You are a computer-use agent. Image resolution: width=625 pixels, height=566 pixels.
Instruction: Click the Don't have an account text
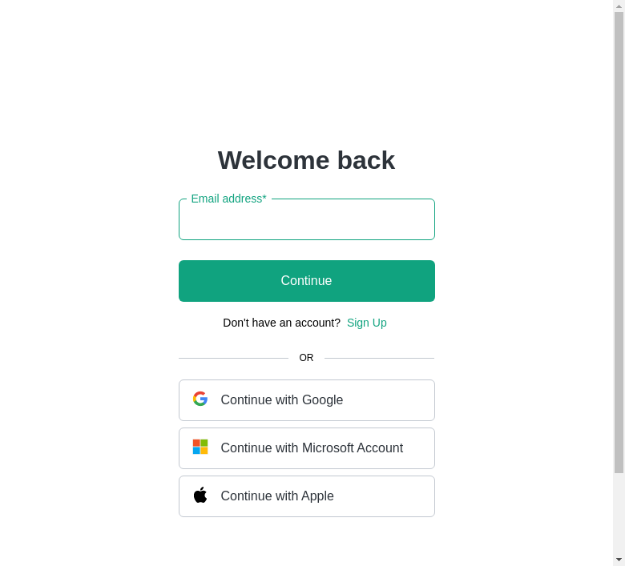point(281,323)
